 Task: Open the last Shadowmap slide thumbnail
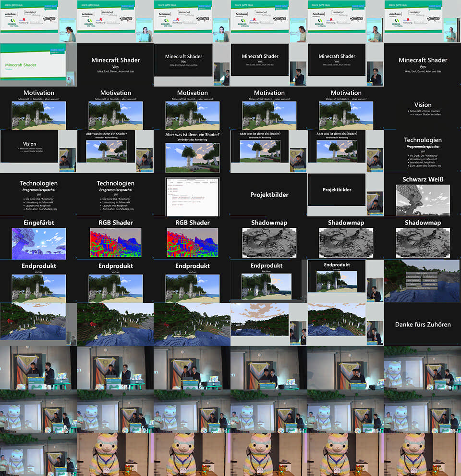tap(423, 238)
